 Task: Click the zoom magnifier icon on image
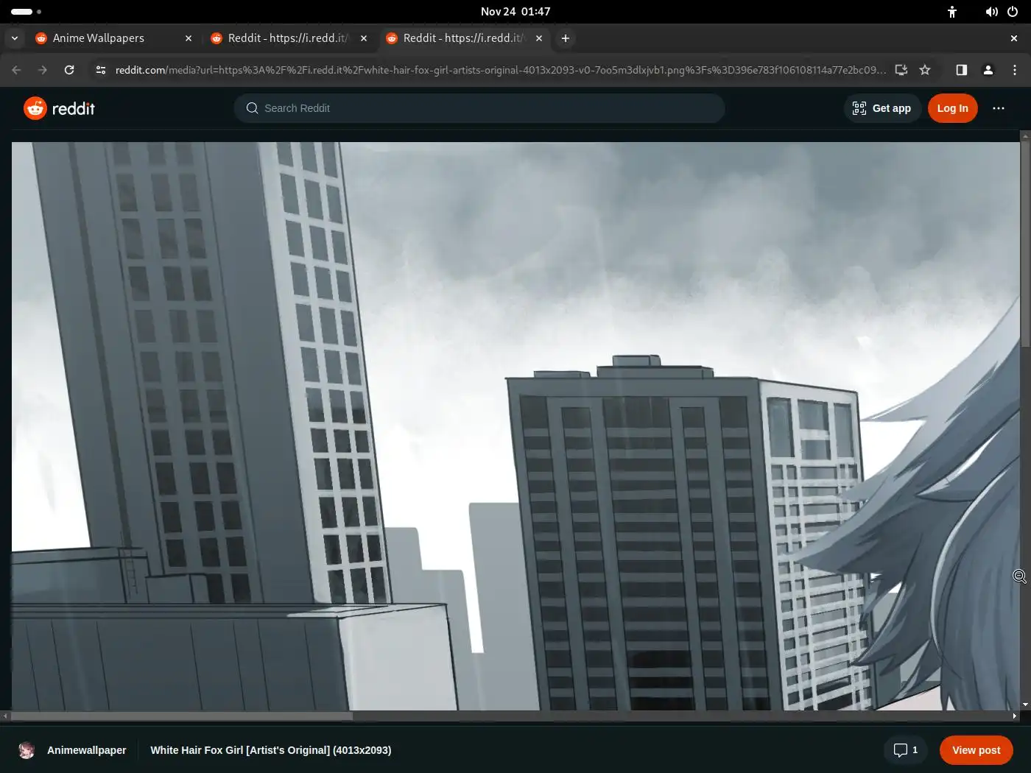1020,576
